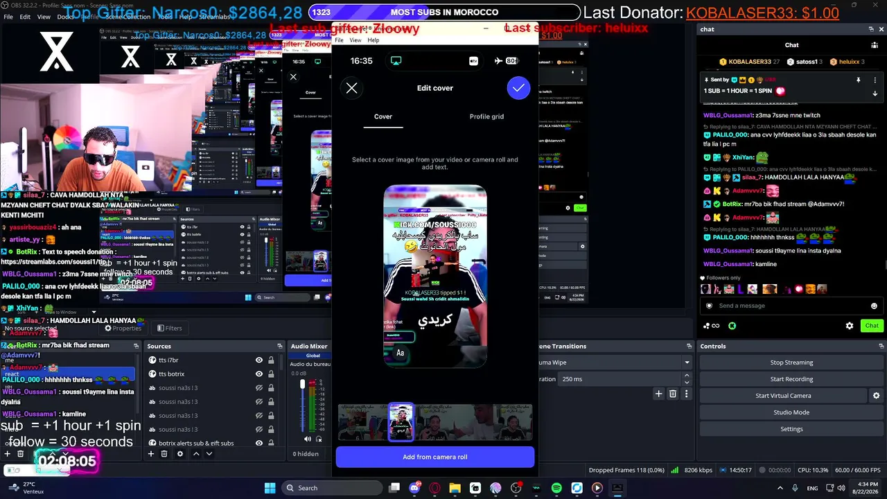Toggle lock on tts botrix source
This screenshot has width=887, height=499.
point(271,374)
